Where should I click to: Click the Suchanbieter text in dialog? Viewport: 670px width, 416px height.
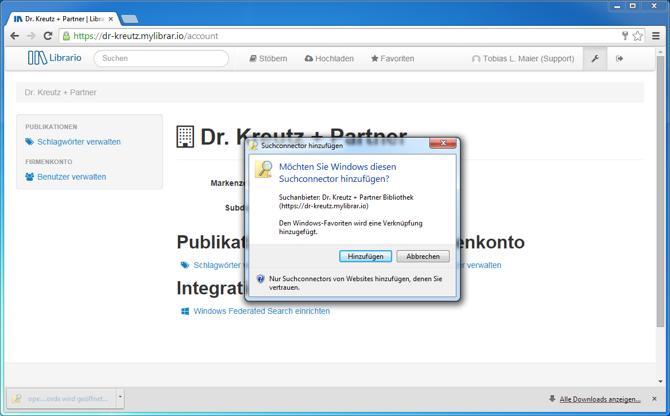click(x=346, y=201)
